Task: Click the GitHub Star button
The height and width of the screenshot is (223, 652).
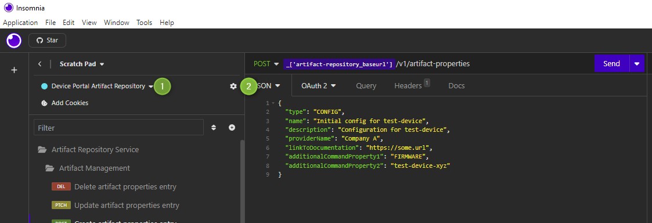Action: click(47, 40)
